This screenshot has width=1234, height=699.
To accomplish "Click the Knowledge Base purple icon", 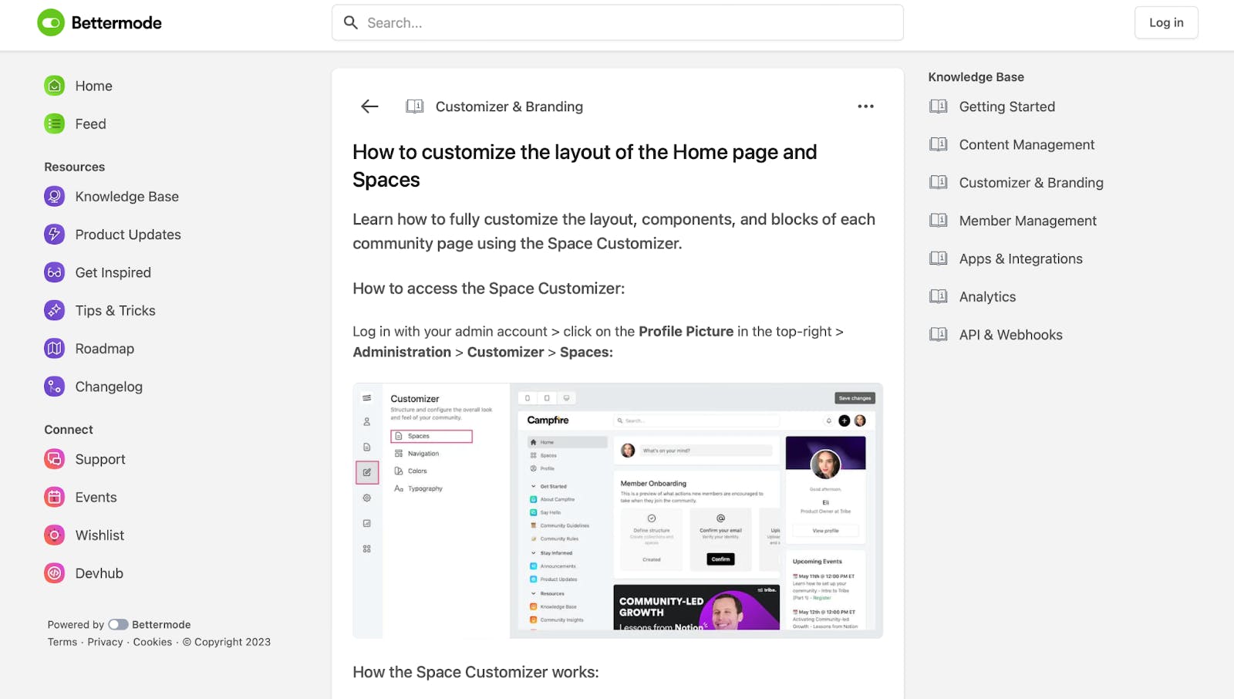I will [55, 197].
